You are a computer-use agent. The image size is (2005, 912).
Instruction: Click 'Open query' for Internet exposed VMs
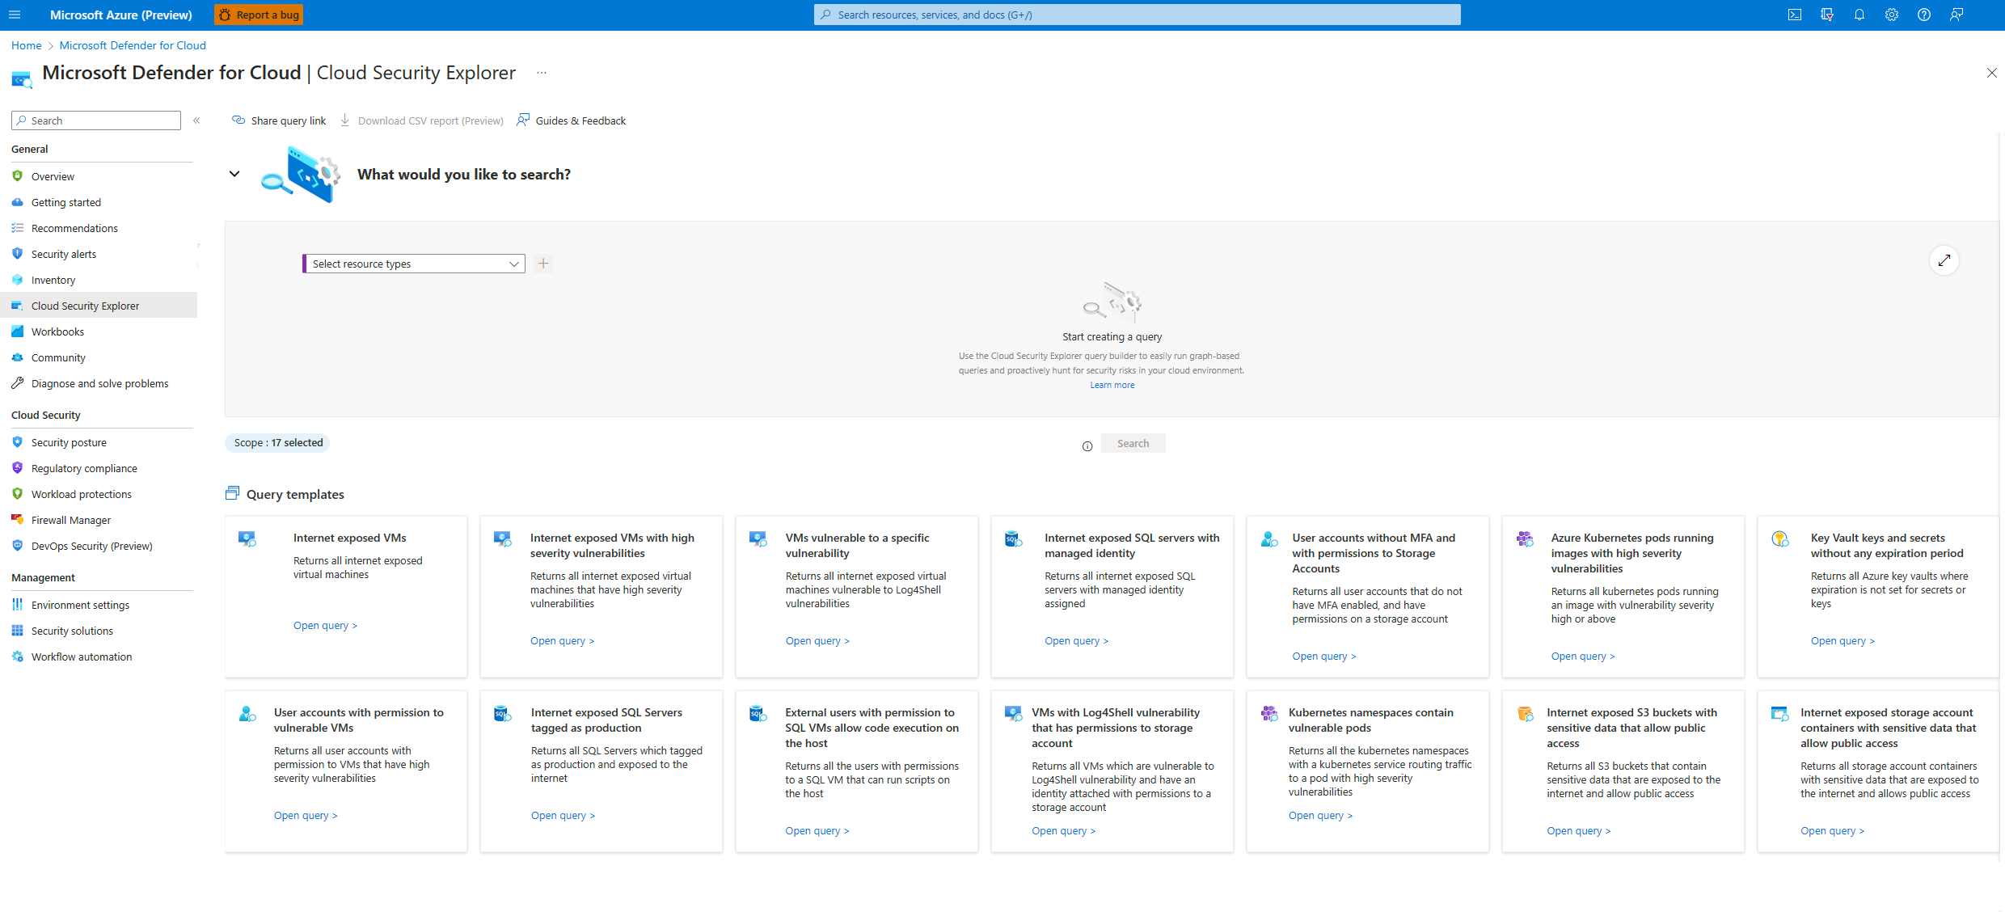pyautogui.click(x=325, y=626)
